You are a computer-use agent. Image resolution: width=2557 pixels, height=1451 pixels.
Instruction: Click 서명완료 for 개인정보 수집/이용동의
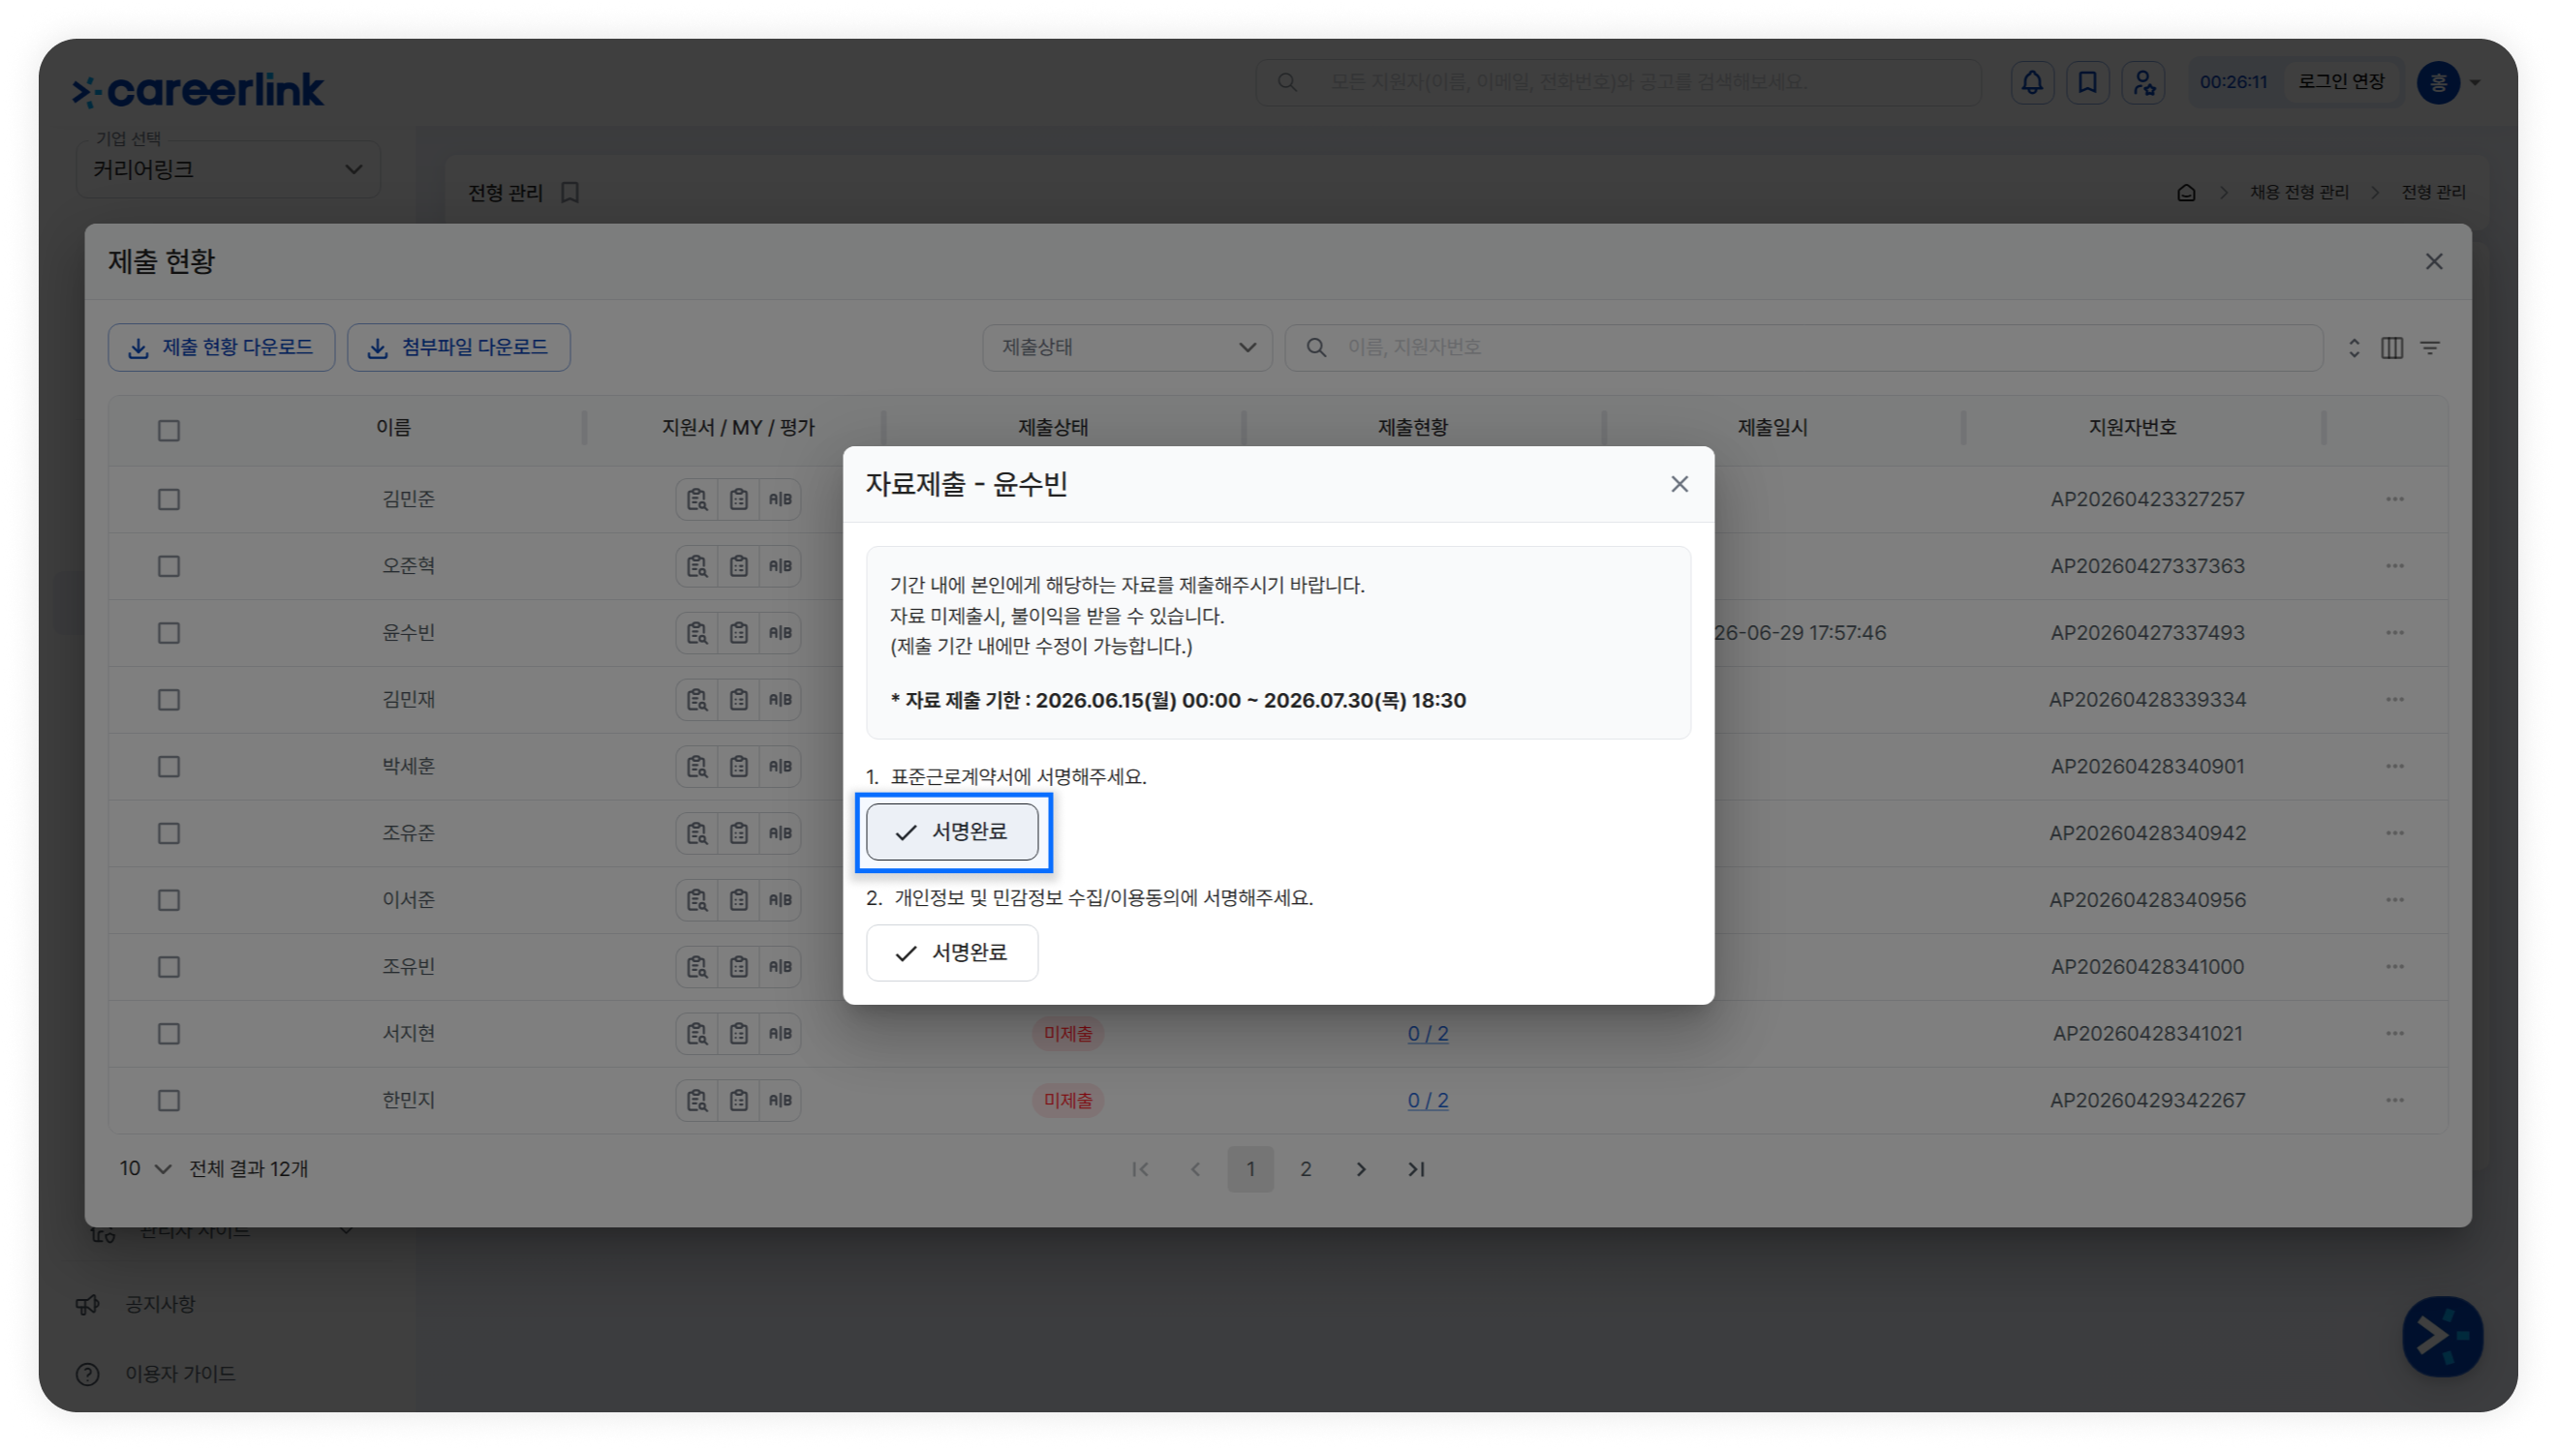(x=952, y=952)
